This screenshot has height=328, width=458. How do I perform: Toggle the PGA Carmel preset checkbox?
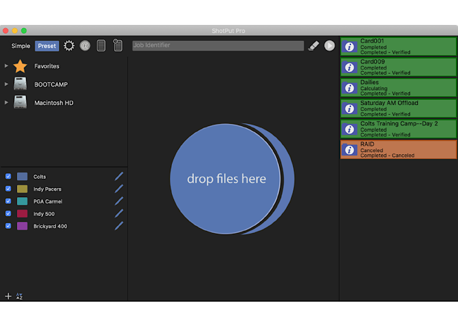click(x=8, y=201)
